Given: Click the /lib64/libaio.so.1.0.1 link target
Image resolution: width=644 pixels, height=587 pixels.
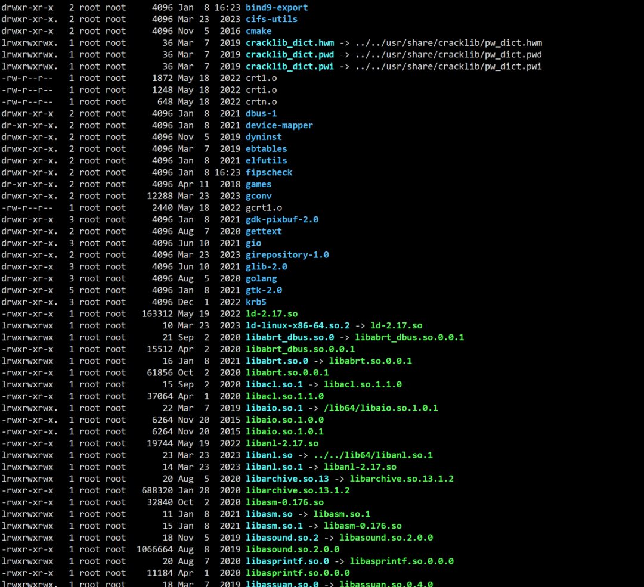Looking at the screenshot, I should pos(380,408).
